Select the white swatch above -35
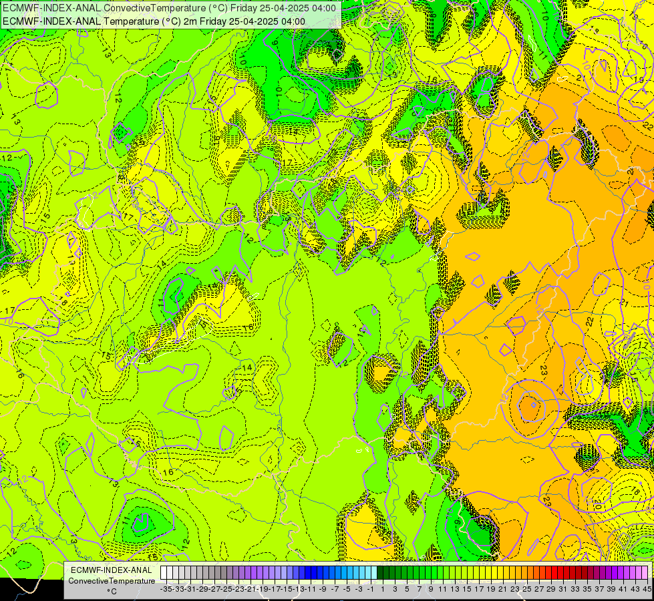Image resolution: width=654 pixels, height=601 pixels. (164, 572)
